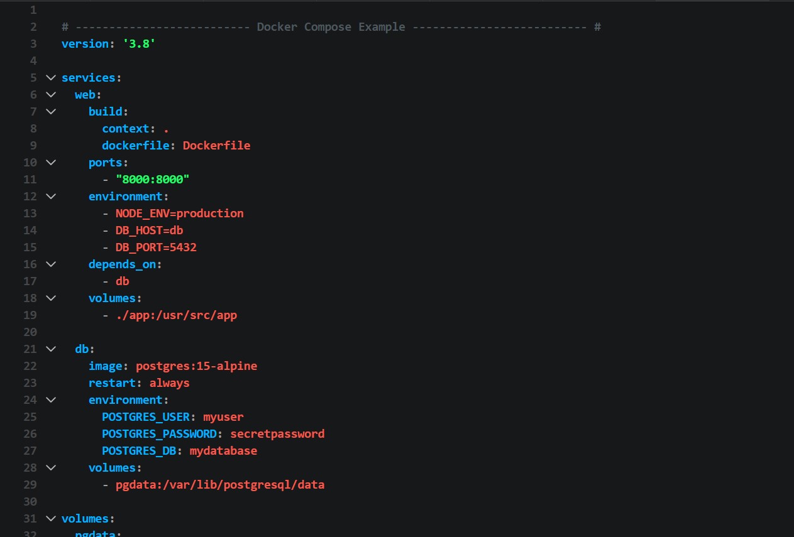Viewport: 794px width, 537px height.
Task: Click NODE_ENV=production entry
Action: tap(180, 214)
